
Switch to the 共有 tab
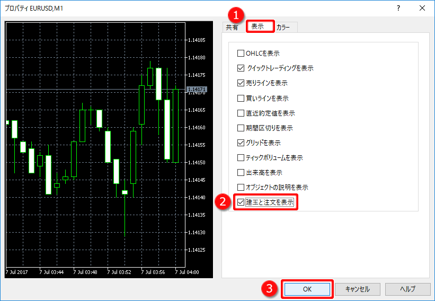click(232, 28)
